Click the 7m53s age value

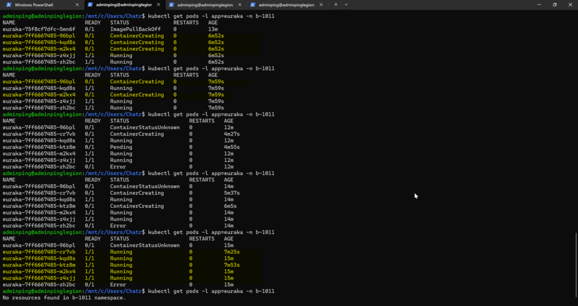[231, 265]
